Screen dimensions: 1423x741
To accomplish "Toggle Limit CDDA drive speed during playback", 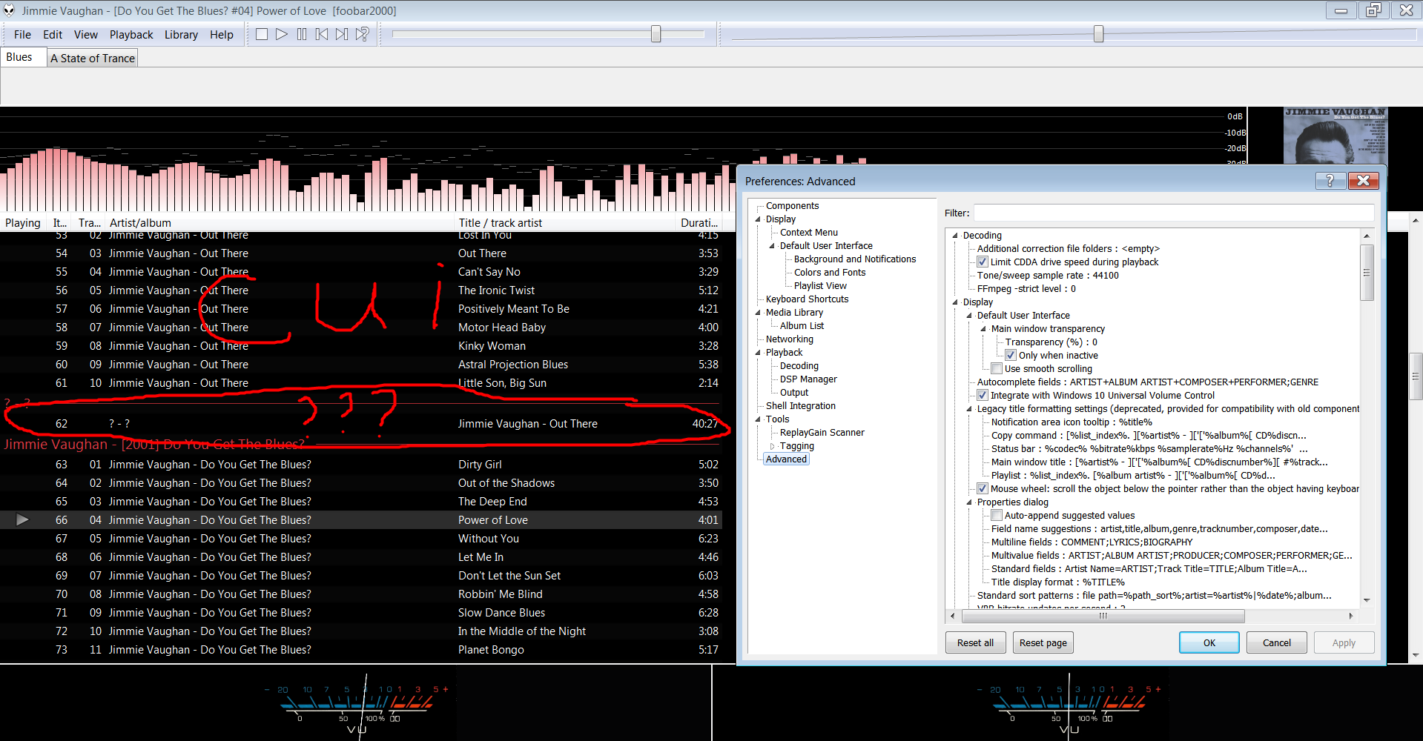I will pos(983,262).
